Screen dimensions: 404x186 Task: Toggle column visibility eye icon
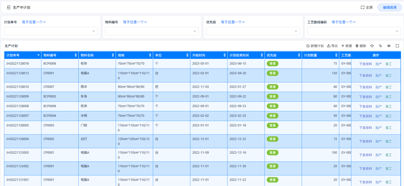coord(389,46)
